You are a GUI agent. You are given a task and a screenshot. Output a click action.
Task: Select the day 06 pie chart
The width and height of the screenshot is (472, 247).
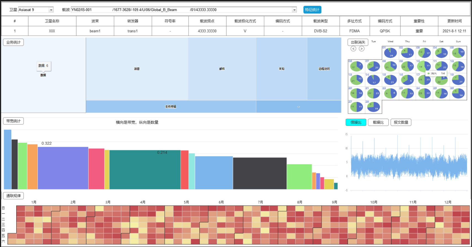(356, 66)
